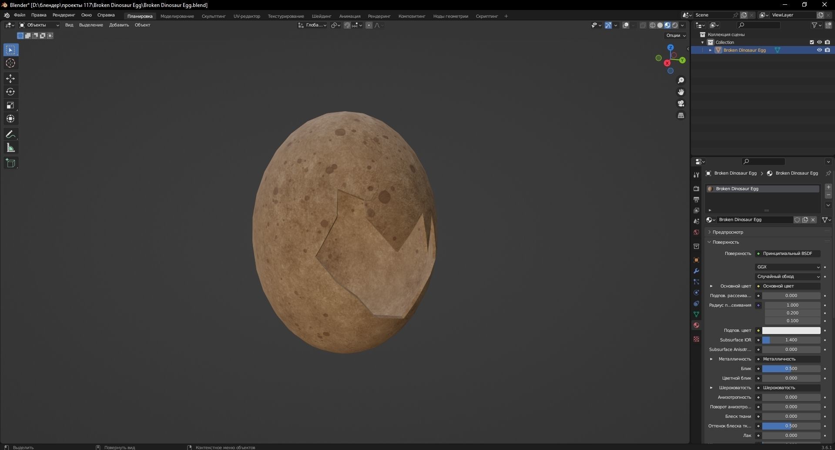The width and height of the screenshot is (835, 450).
Task: Expand Broken Dinosaur Egg in outliner
Action: pyautogui.click(x=710, y=50)
